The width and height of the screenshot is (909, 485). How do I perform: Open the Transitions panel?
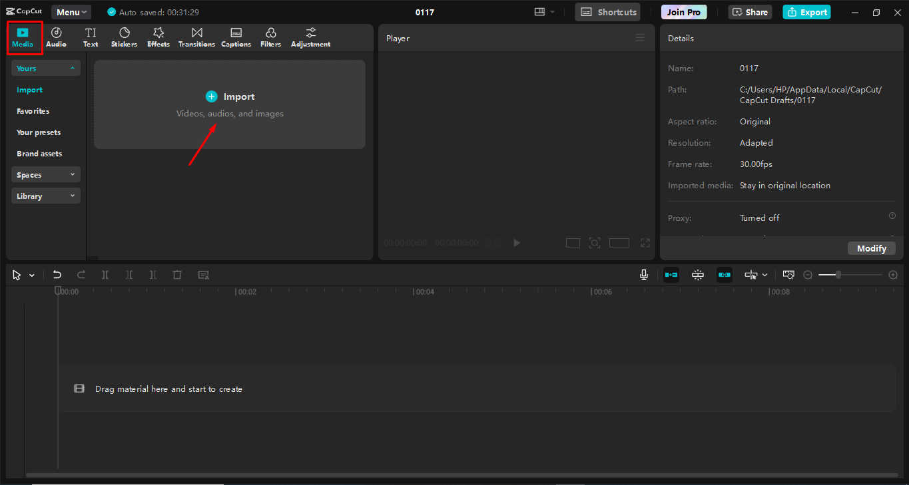(x=196, y=37)
